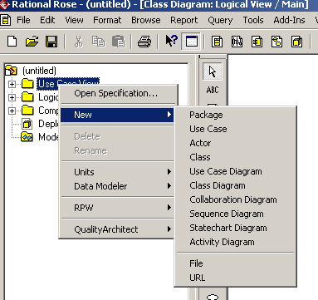318x300 pixels.
Task: Click the Cut scissors icon
Action: [79, 42]
